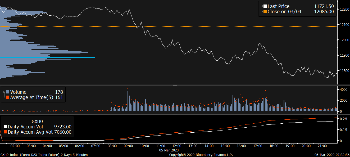
Task: Click the 15:00 time axis label
Action: 225,146
